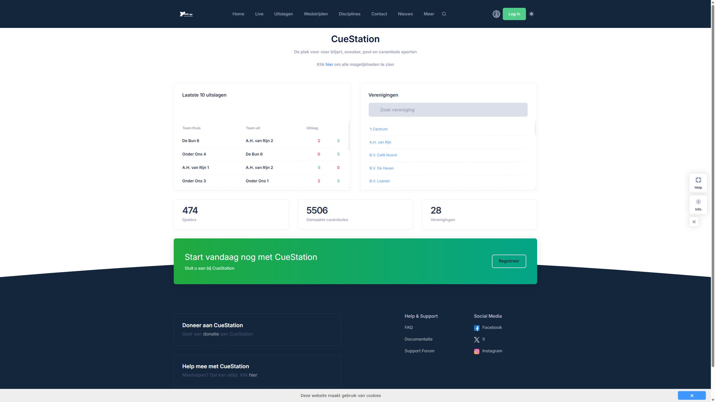Click the X social media icon

click(476, 339)
